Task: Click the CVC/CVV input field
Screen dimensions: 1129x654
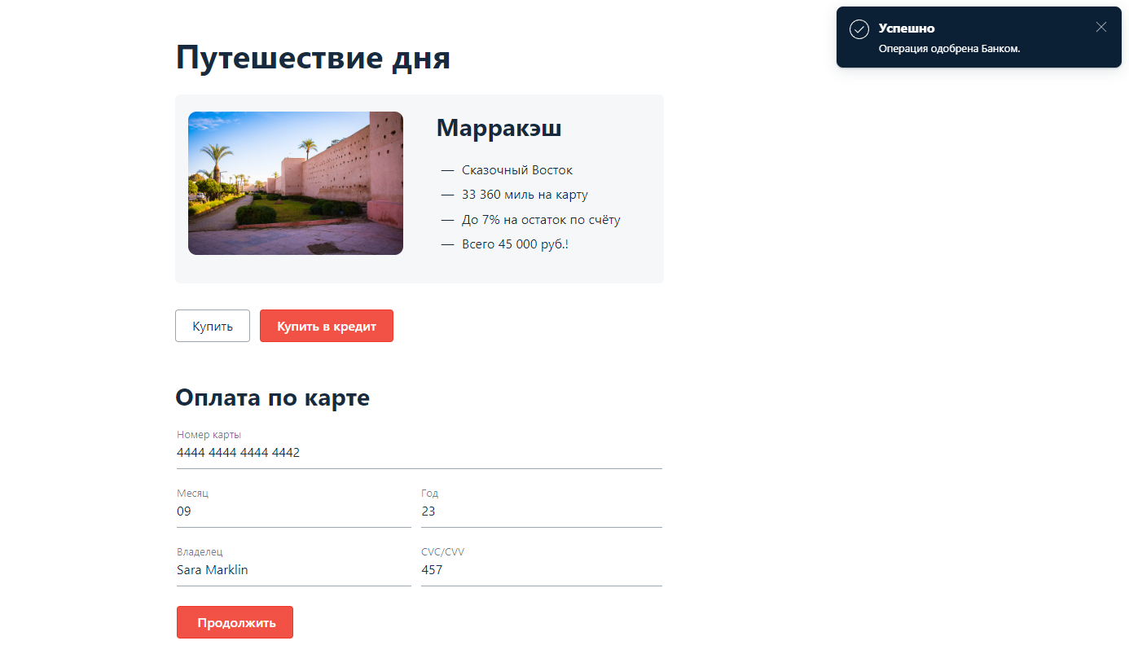Action: click(x=542, y=569)
